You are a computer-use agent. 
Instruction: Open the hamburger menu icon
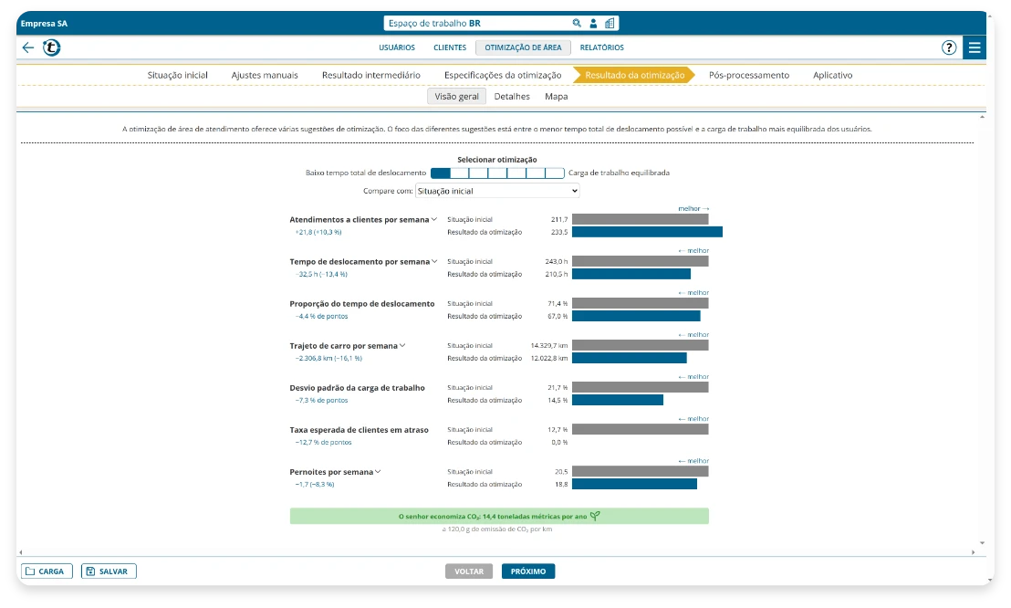coord(975,47)
